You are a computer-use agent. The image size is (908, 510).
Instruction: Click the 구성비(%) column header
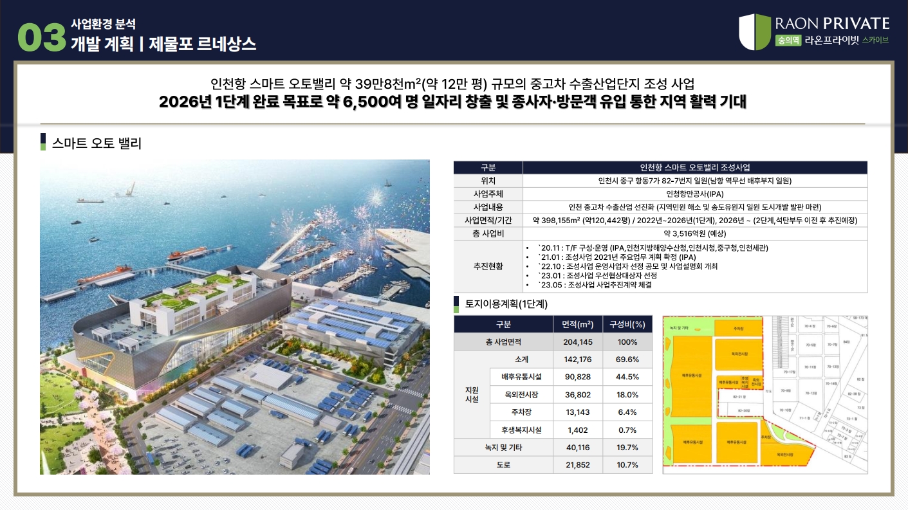click(627, 324)
